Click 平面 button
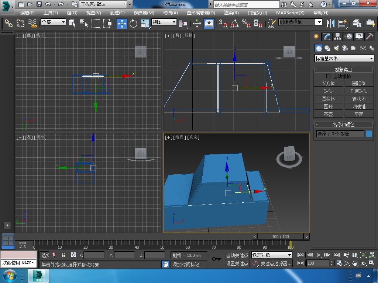The image size is (378, 283). (359, 114)
